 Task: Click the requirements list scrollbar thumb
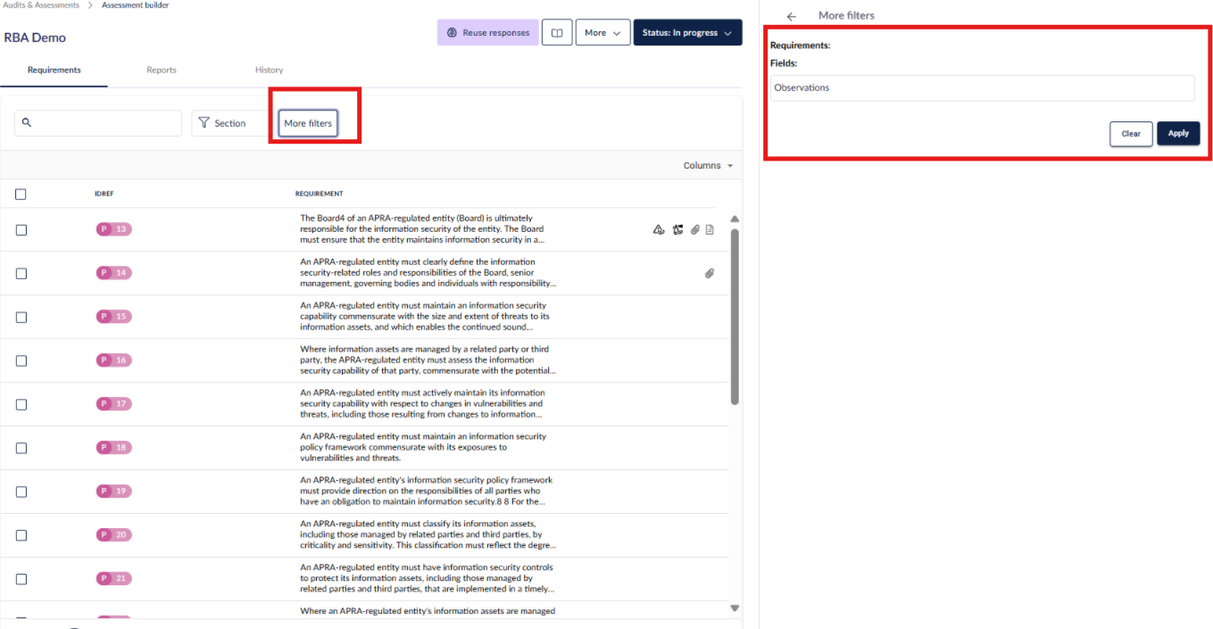pyautogui.click(x=735, y=317)
